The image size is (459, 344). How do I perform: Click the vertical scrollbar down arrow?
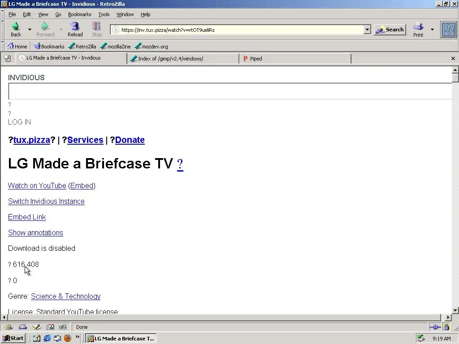point(455,310)
